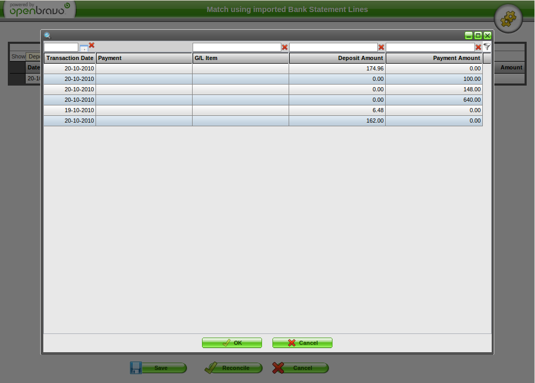Sort by Payment column header

(144, 58)
